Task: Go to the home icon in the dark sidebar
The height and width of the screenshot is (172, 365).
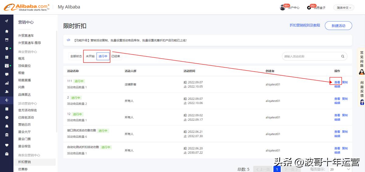Action: coord(7,31)
